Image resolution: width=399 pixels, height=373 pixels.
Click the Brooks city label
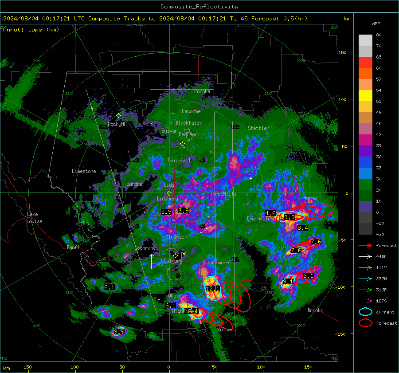point(315,310)
